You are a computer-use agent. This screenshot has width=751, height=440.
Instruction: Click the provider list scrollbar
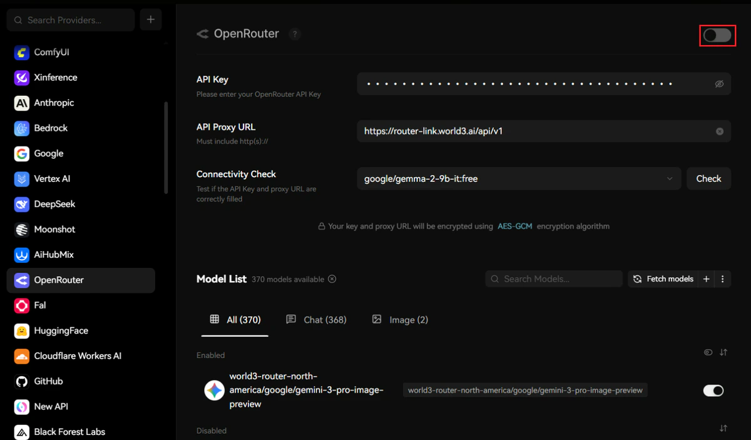point(166,148)
